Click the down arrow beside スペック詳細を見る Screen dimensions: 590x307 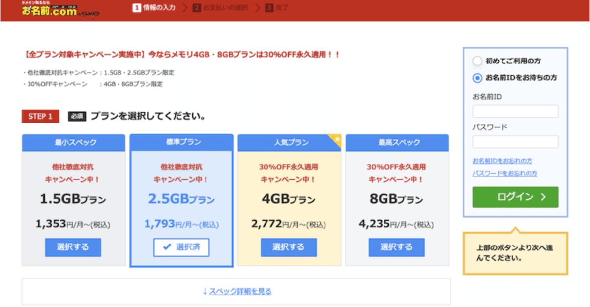pyautogui.click(x=205, y=291)
